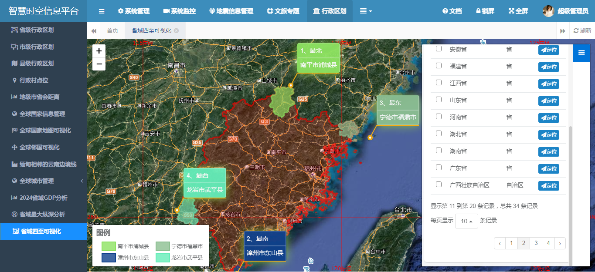The image size is (595, 272).
Task: Open 系统管理 top menu
Action: pyautogui.click(x=134, y=11)
